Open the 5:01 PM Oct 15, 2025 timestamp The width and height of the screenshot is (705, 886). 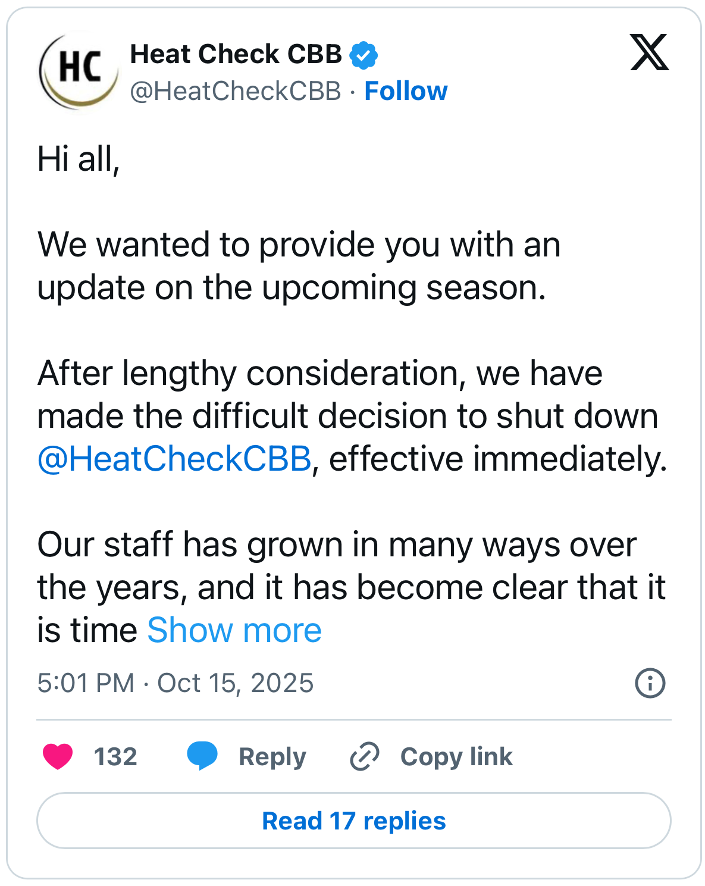pos(175,683)
